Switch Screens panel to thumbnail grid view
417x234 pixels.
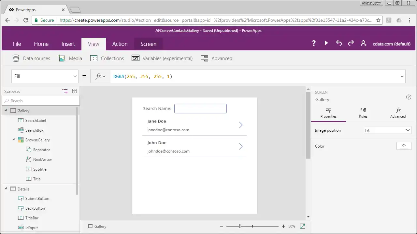point(74,91)
